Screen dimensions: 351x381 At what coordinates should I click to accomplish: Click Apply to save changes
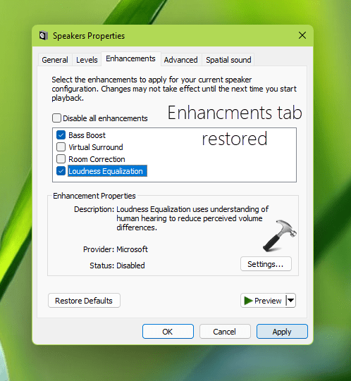282,332
